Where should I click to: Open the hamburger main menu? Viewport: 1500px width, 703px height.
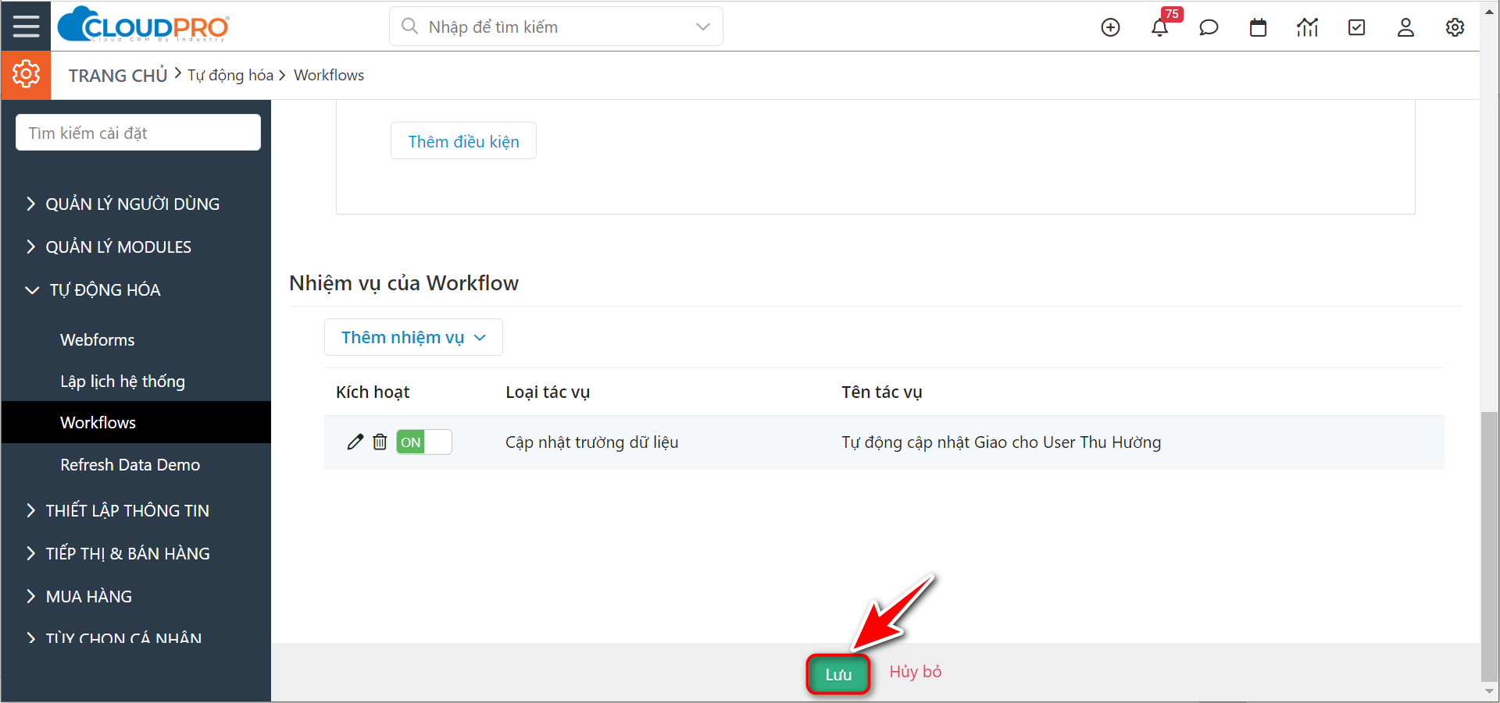26,26
